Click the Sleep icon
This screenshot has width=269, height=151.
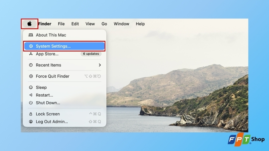pyautogui.click(x=31, y=87)
